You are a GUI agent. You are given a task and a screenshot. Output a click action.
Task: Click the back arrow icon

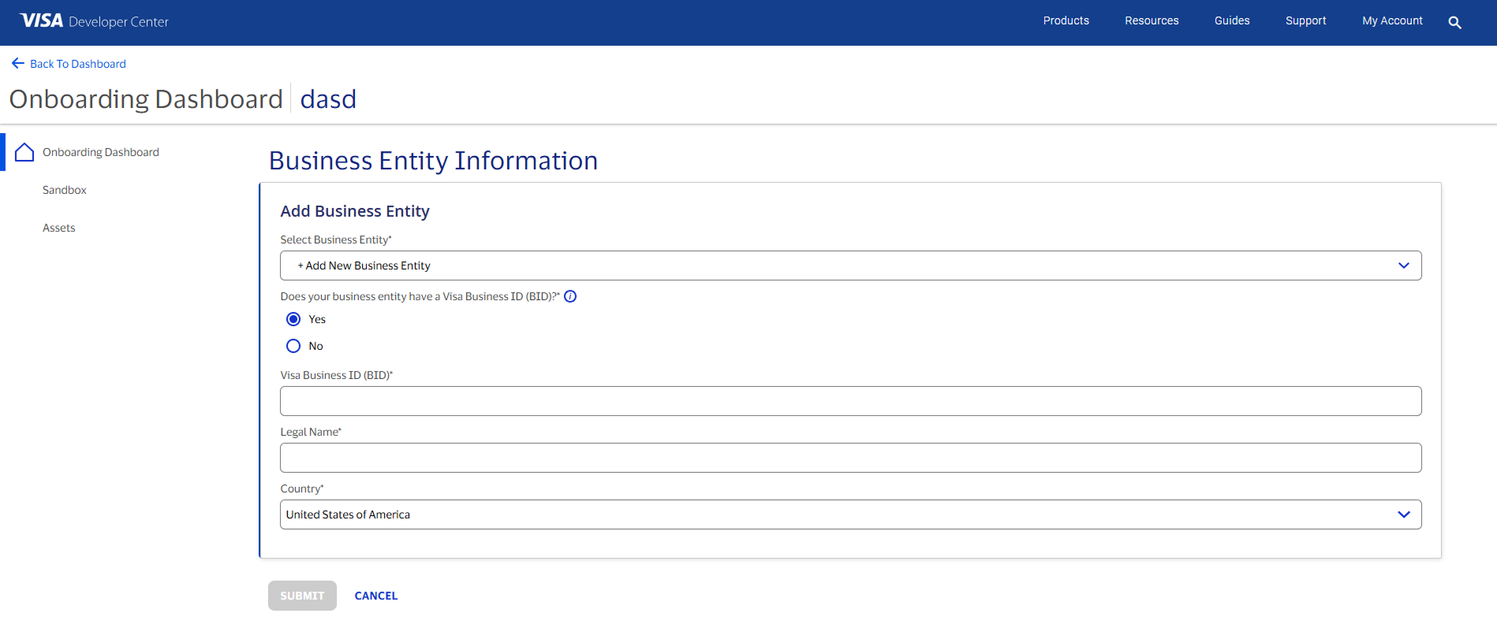coord(17,64)
